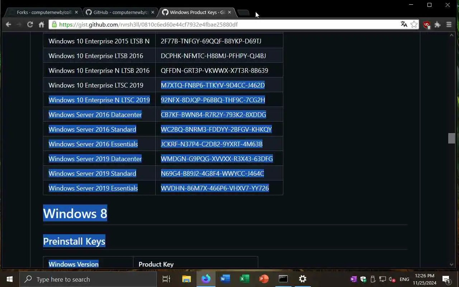Viewport: 459px width, 287px height.
Task: Click key JCKRF-N37P4-C2D82-9YXRT-4M63B
Action: coord(212,144)
